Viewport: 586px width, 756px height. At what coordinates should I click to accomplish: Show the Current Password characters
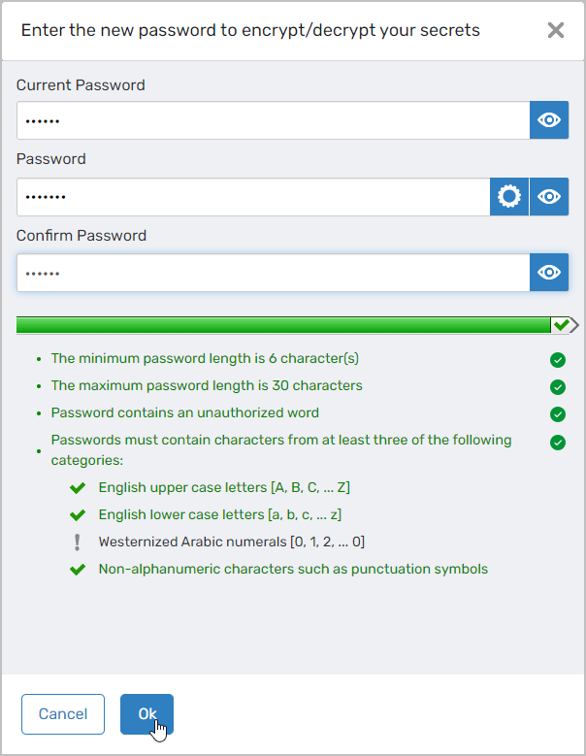pyautogui.click(x=549, y=120)
